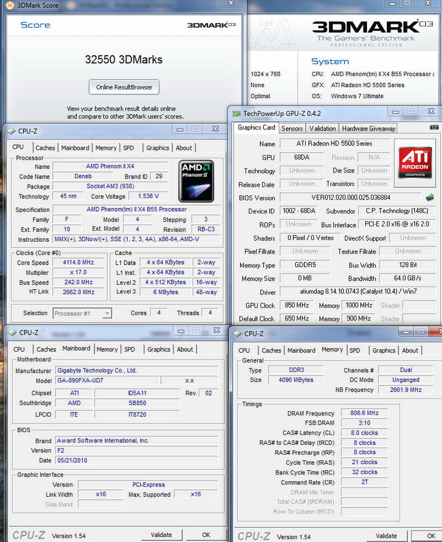Open Mainboard tab in top CPU-Z window
This screenshot has width=442, height=542.
pos(75,148)
